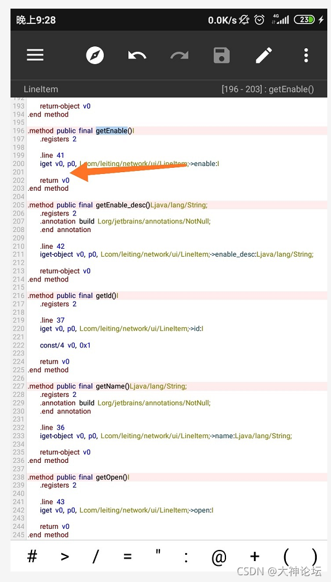Undo the last edit
Image resolution: width=331 pixels, height=582 pixels.
click(x=137, y=56)
